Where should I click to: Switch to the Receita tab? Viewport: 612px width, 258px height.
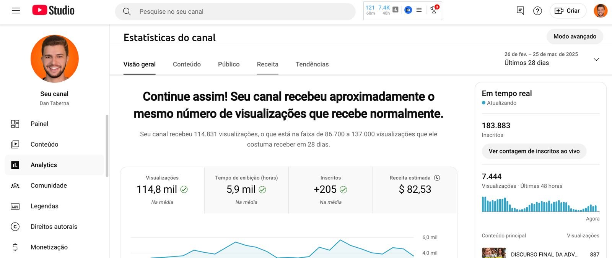click(x=268, y=64)
